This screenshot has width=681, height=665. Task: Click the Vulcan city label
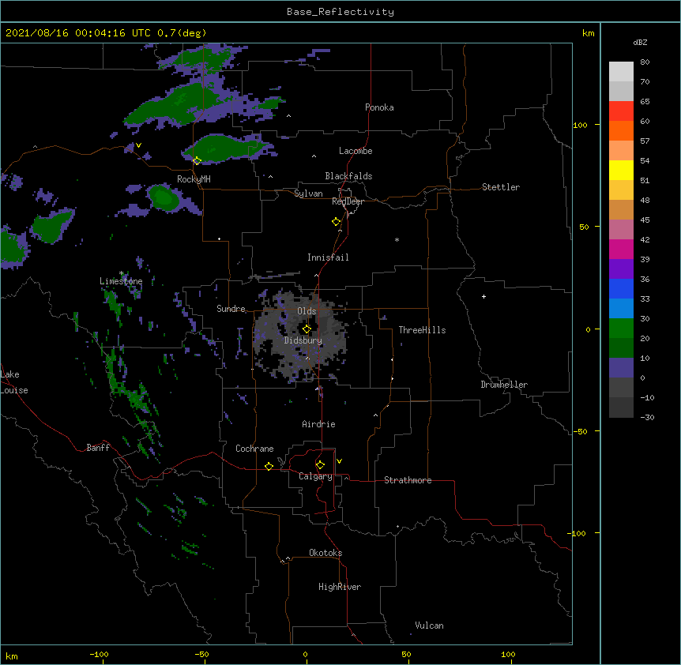(x=429, y=626)
